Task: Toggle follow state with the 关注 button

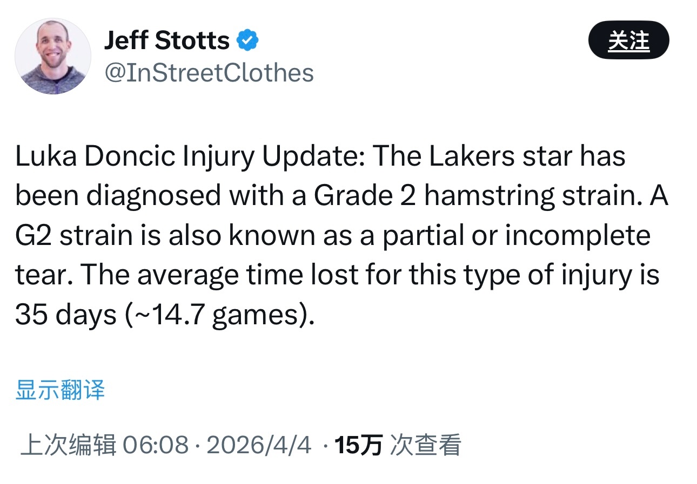Action: pyautogui.click(x=629, y=39)
